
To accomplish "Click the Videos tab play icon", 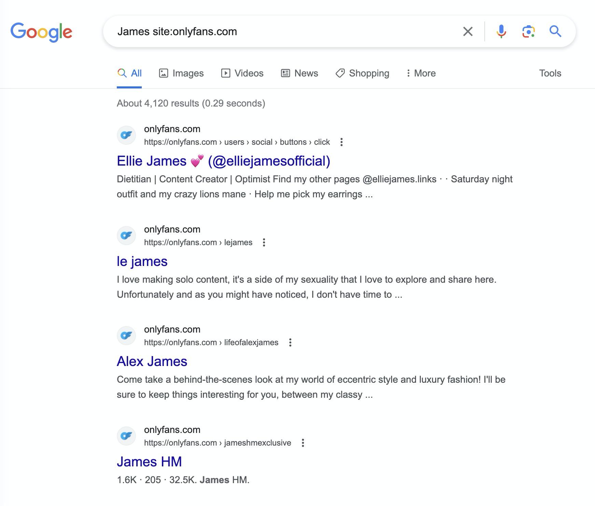I will click(225, 73).
